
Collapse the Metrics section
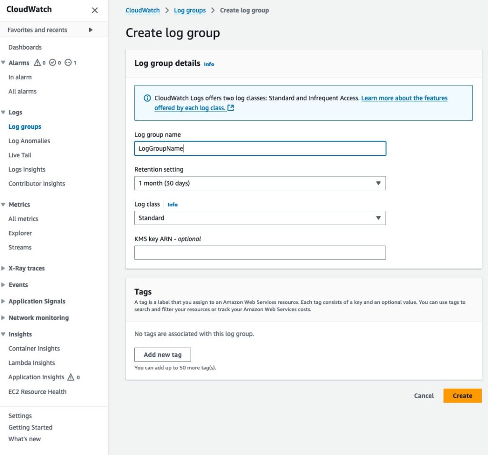(3, 205)
